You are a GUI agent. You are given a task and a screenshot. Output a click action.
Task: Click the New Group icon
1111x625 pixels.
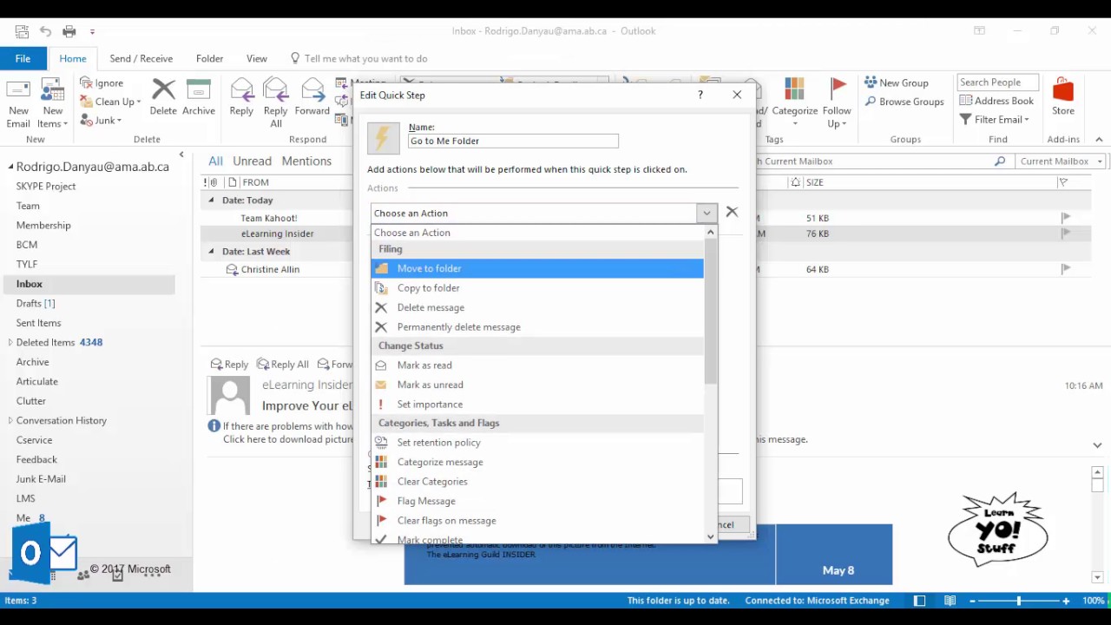pos(871,82)
